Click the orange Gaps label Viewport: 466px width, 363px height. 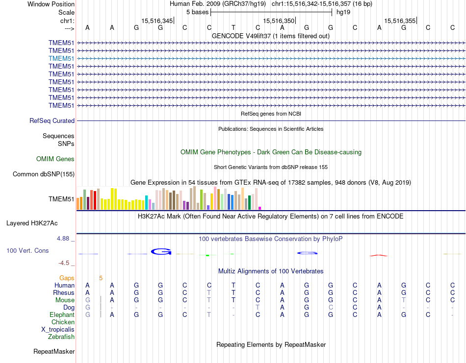pyautogui.click(x=67, y=278)
